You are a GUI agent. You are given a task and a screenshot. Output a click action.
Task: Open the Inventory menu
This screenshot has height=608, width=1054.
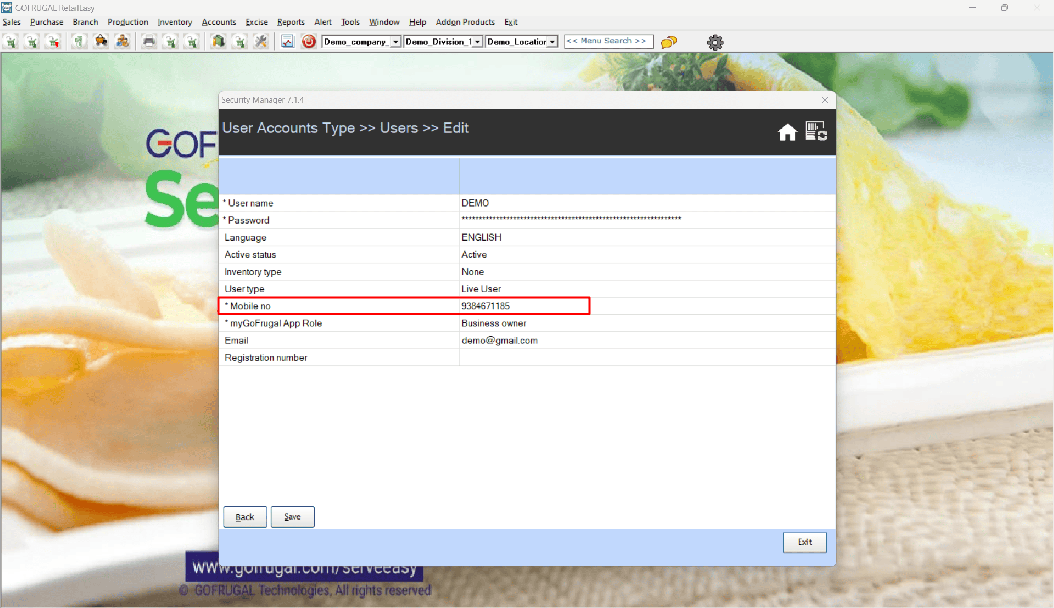click(x=175, y=22)
